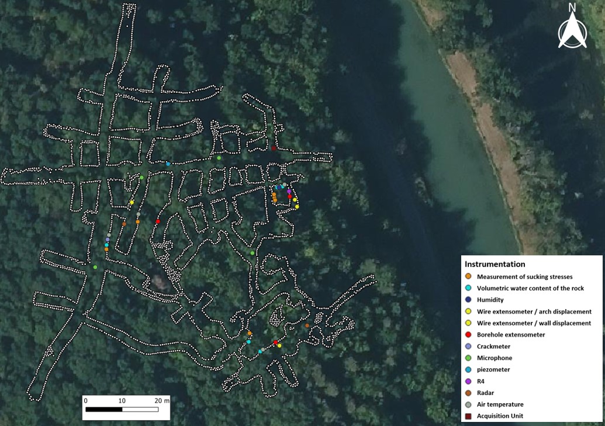Screen dimensions: 605x426
Task: Select the 'Radar' legend label
Action: [485, 393]
